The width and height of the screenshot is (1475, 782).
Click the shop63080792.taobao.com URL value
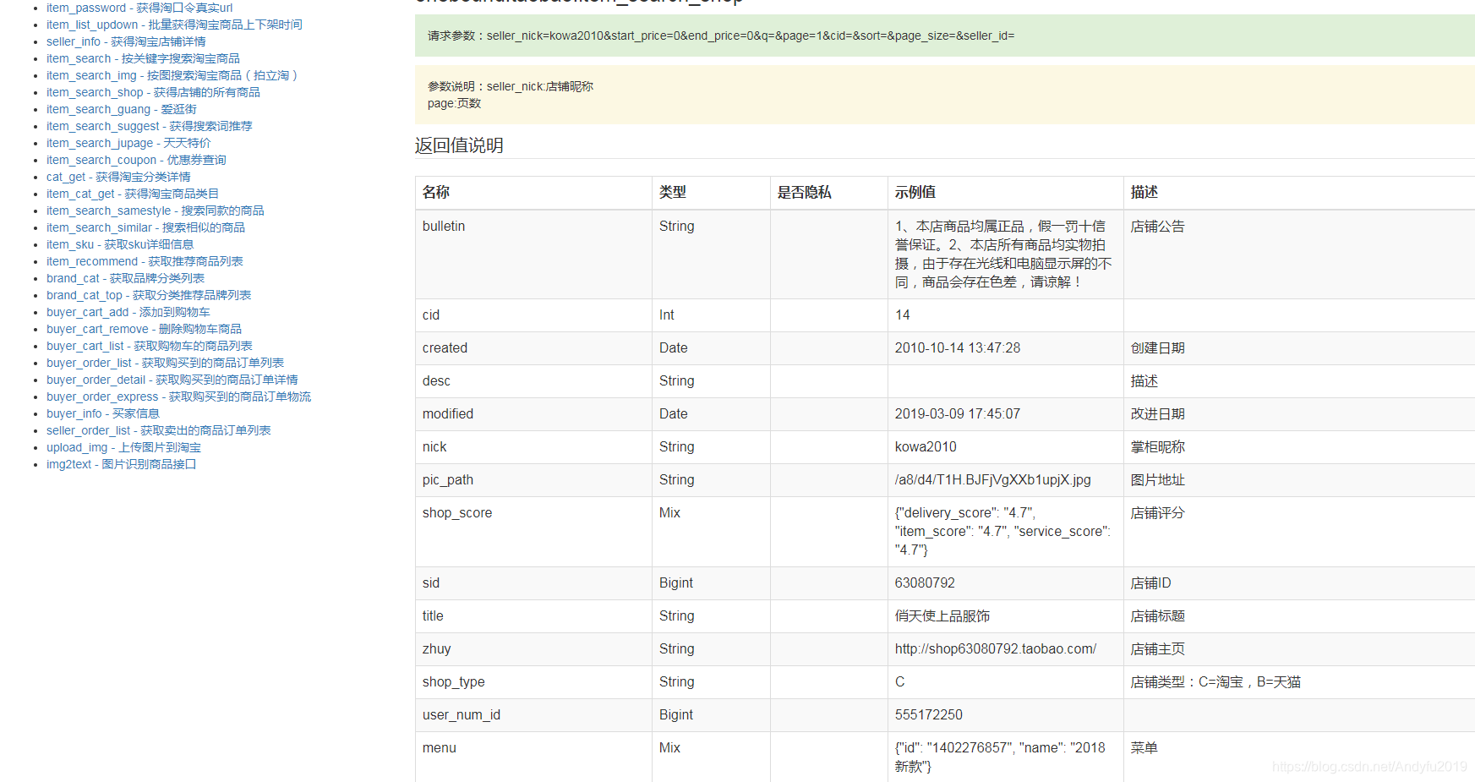996,648
